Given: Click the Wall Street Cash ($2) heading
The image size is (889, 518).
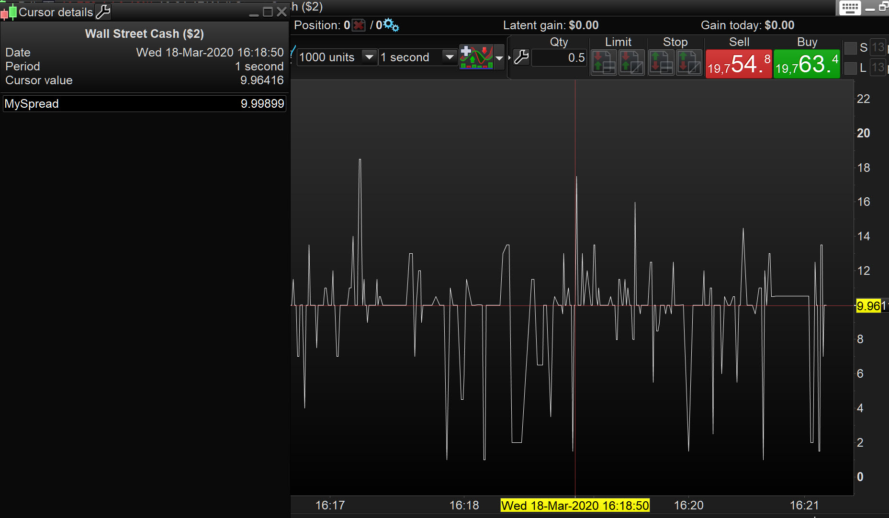Looking at the screenshot, I should coord(145,34).
